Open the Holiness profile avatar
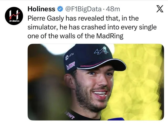168x124 pixels. (x=14, y=16)
